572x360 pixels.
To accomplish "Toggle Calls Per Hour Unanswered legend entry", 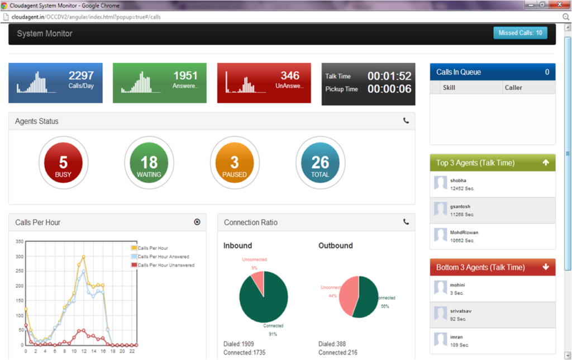I will coord(163,265).
